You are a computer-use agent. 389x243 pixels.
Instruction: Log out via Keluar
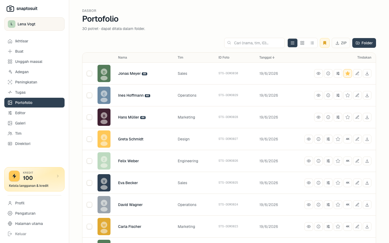[34, 234]
